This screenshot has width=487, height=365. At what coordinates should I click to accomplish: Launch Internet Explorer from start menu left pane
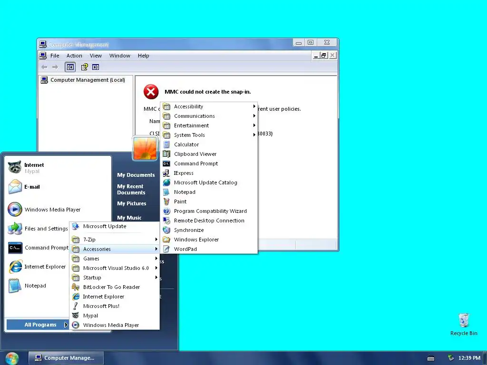tap(38, 267)
